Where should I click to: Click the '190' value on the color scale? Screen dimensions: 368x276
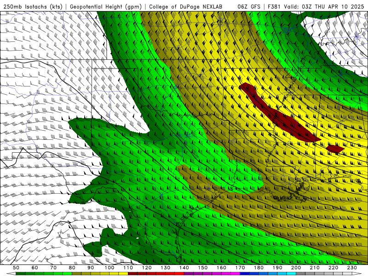277,268
